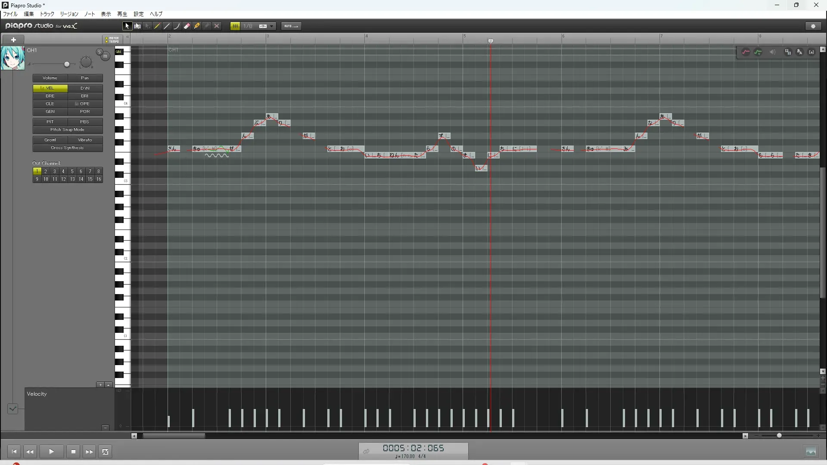Open the 1/8 quantize dropdown

coord(272,26)
